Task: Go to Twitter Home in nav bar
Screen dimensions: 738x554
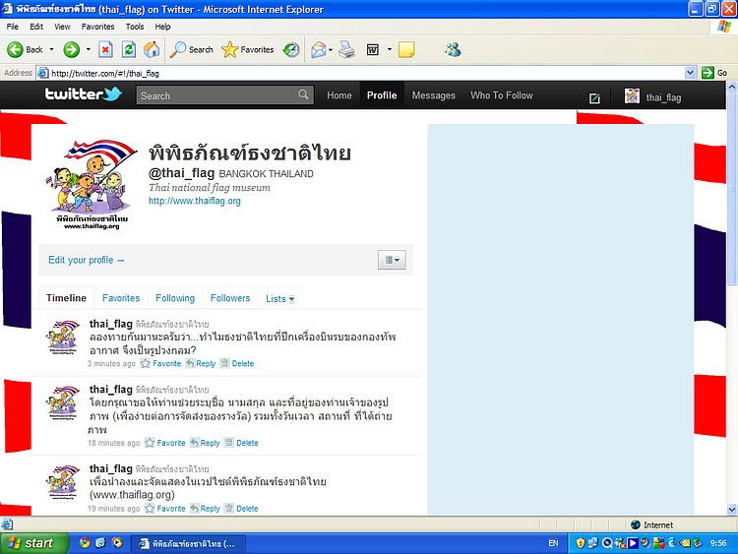Action: point(339,95)
